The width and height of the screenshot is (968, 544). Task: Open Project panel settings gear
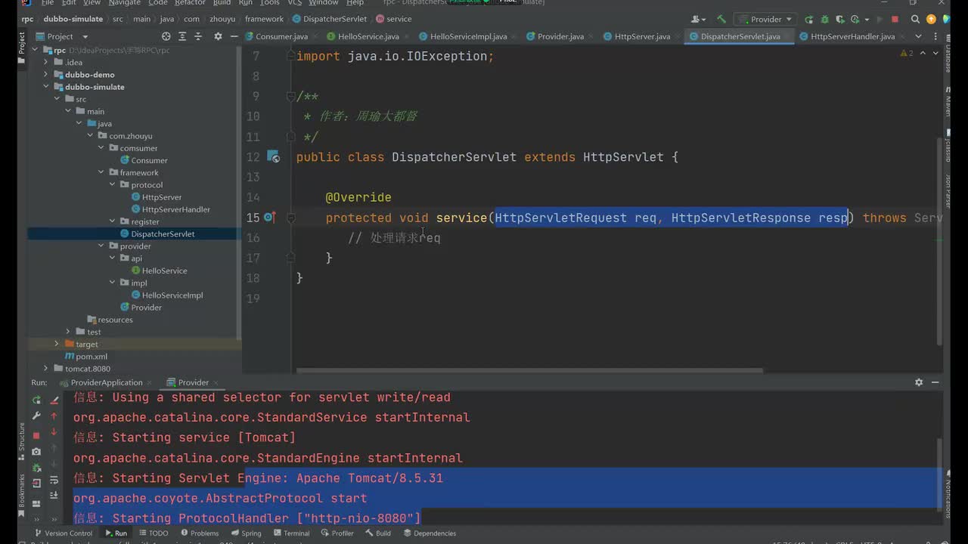(218, 36)
